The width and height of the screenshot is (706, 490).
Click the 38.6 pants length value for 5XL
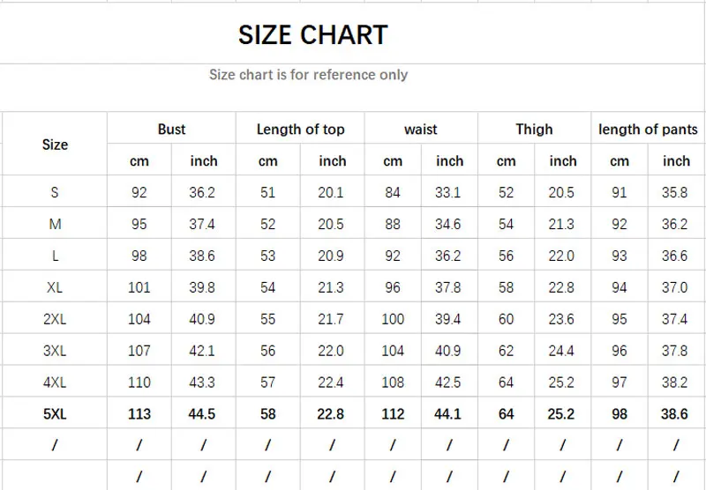click(675, 414)
